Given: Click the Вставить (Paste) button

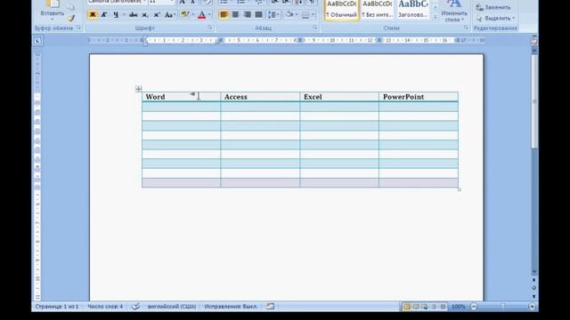Looking at the screenshot, I should [52, 10].
